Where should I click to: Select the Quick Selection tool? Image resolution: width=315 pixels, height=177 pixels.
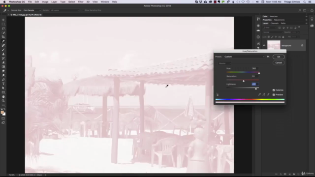pos(3,33)
